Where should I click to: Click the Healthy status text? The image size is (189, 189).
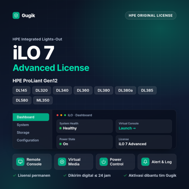tap(70, 128)
